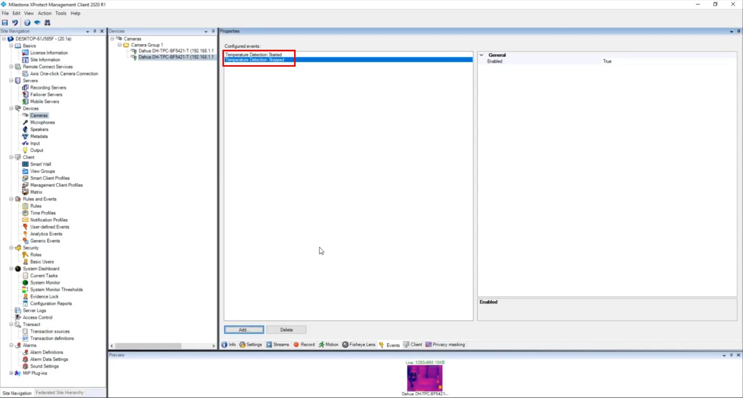Collapse the Servers tree node

pos(11,81)
